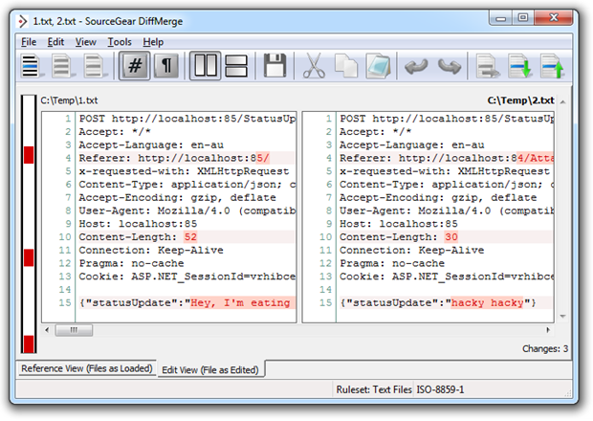This screenshot has width=593, height=421.
Task: Click line number 15 in the left pane
Action: point(65,303)
